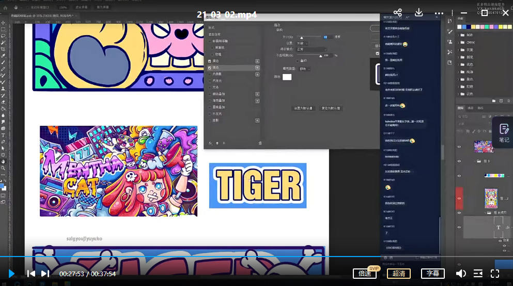Open the 倍速 playback speed menu
The width and height of the screenshot is (513, 286).
[365, 274]
